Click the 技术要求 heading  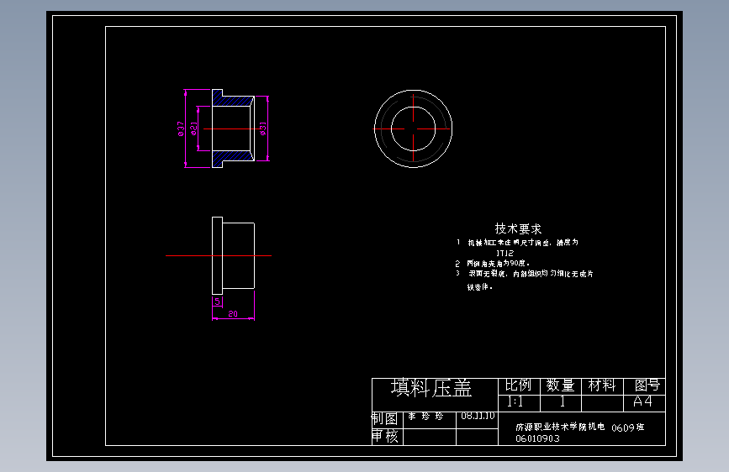[518, 228]
